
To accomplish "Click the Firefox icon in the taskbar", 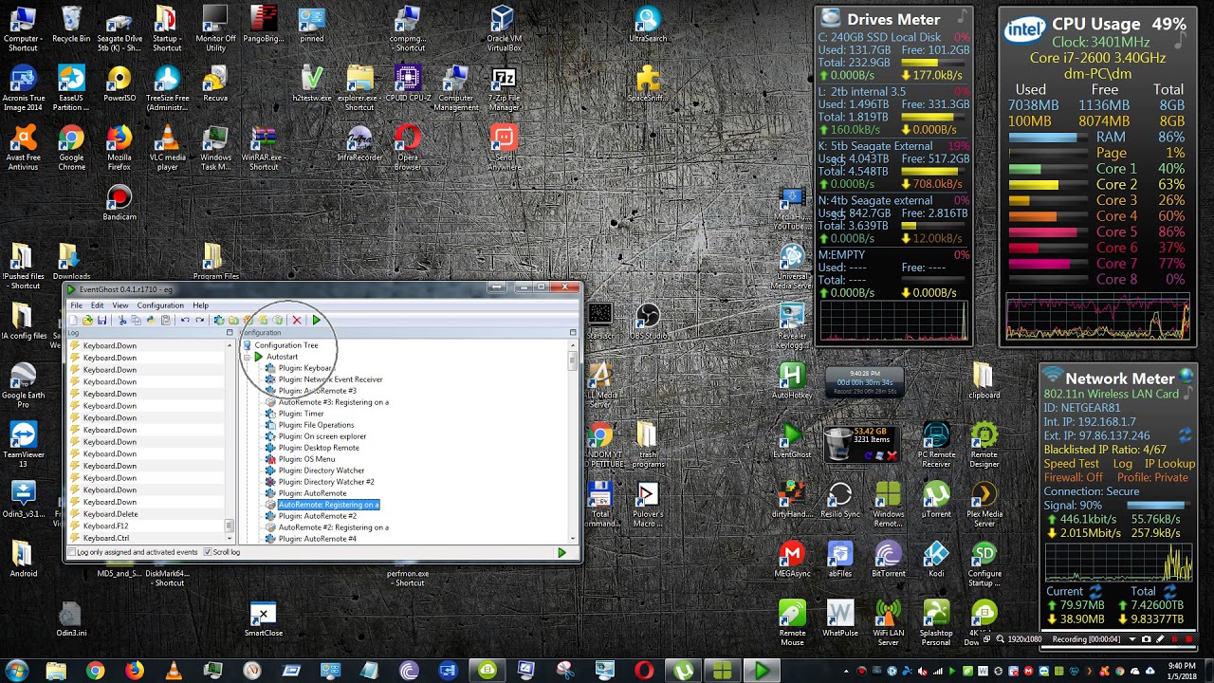I will (x=134, y=671).
